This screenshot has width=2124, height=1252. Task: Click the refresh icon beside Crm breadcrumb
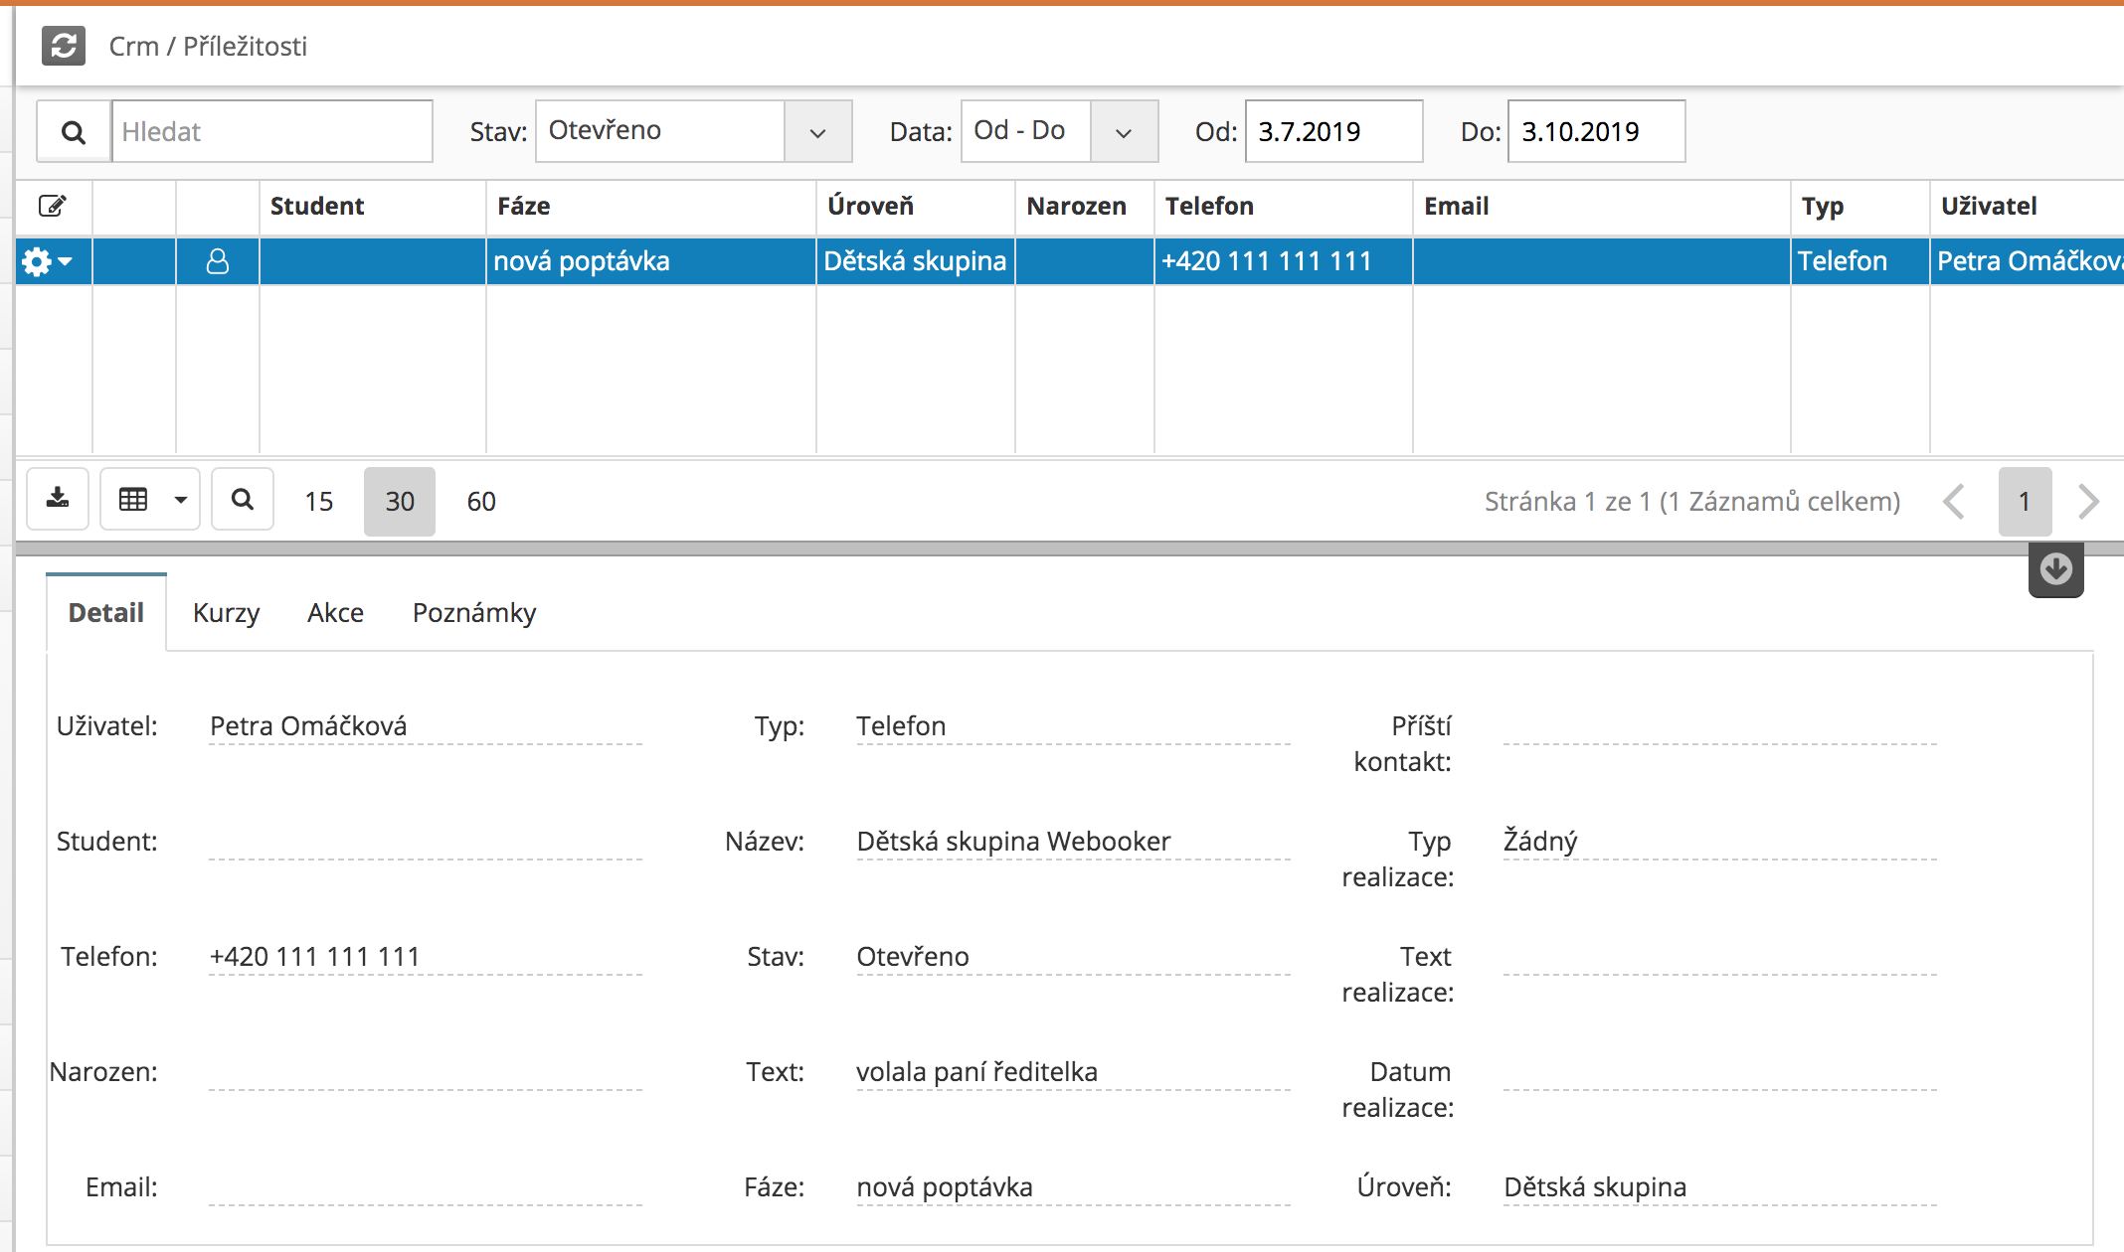click(64, 46)
